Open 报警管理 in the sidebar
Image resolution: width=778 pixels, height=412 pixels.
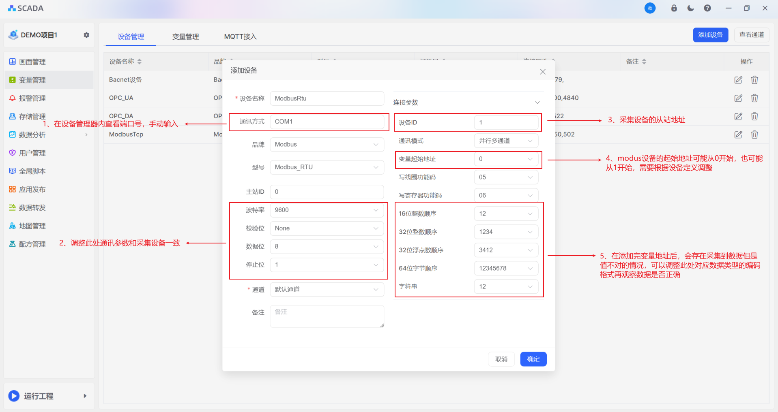coord(32,98)
